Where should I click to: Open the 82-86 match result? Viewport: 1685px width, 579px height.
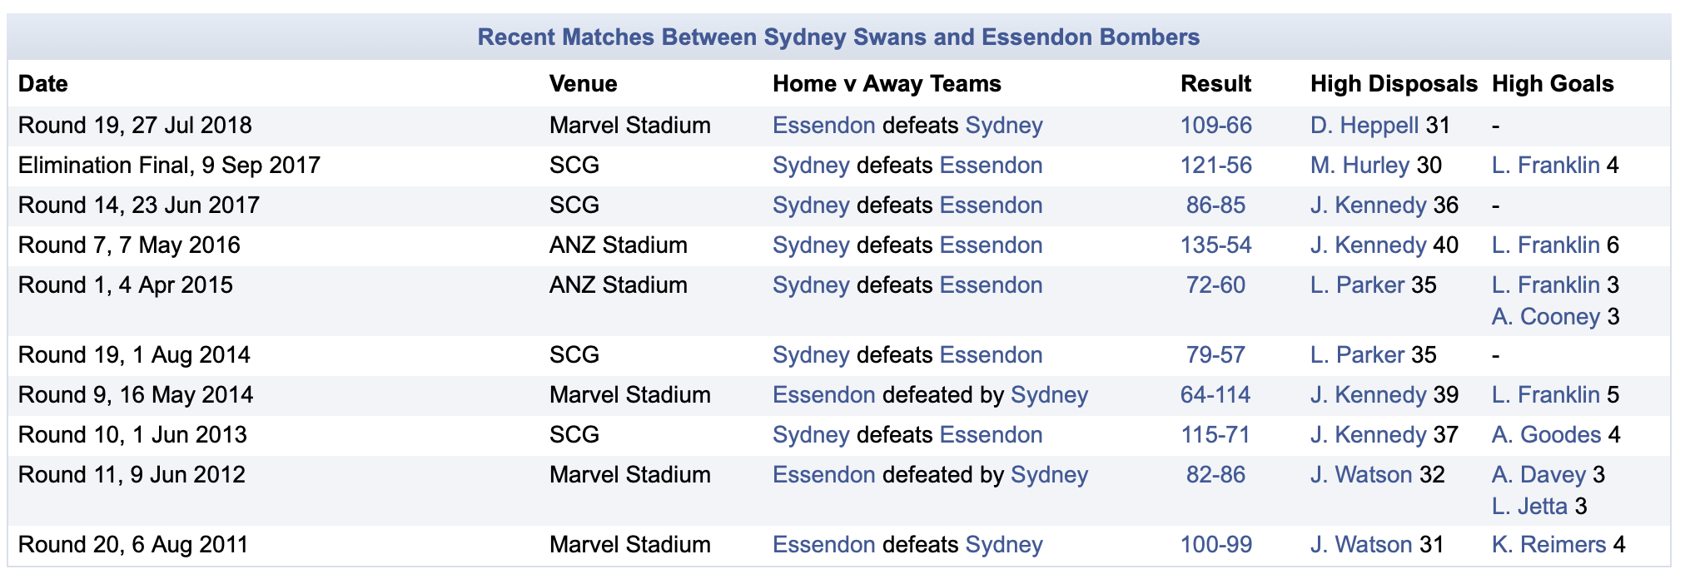[x=1215, y=475]
